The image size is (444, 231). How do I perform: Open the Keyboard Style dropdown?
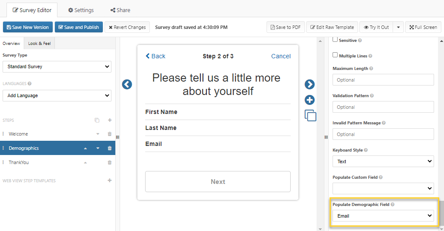pyautogui.click(x=383, y=161)
